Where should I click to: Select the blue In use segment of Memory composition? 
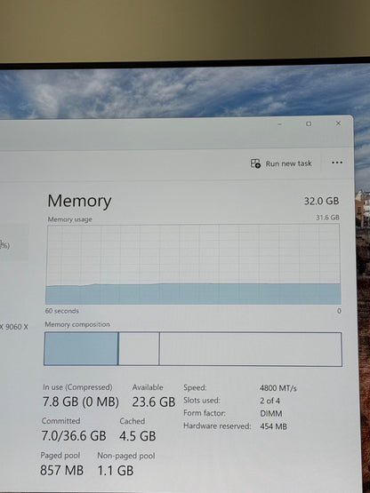point(81,349)
